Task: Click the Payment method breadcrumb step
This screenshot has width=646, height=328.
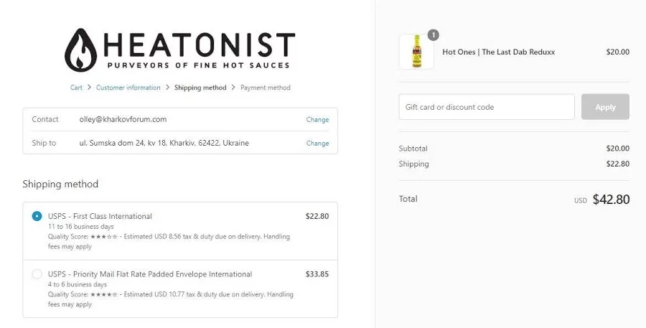Action: (266, 88)
